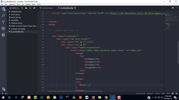Open the Debug menu
The image size is (179, 100).
pyautogui.click(x=28, y=4)
